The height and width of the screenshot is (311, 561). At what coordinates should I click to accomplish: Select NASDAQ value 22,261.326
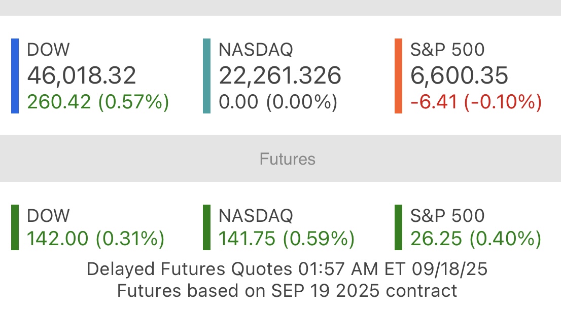coord(280,75)
